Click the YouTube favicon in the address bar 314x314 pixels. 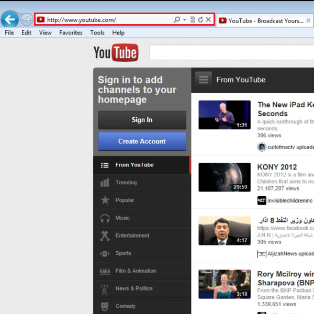(41, 19)
